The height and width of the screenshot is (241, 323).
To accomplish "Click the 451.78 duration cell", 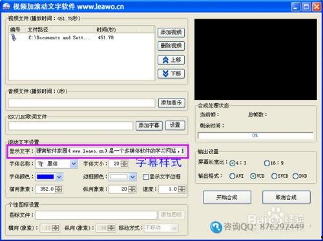I will [x=106, y=37].
